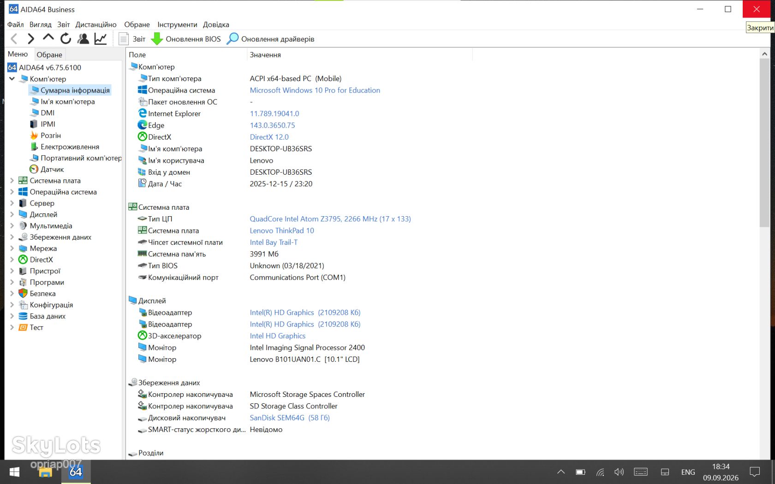Open Lenovo ThinkPad 10 link
Screen dimensions: 775x484
(282, 230)
